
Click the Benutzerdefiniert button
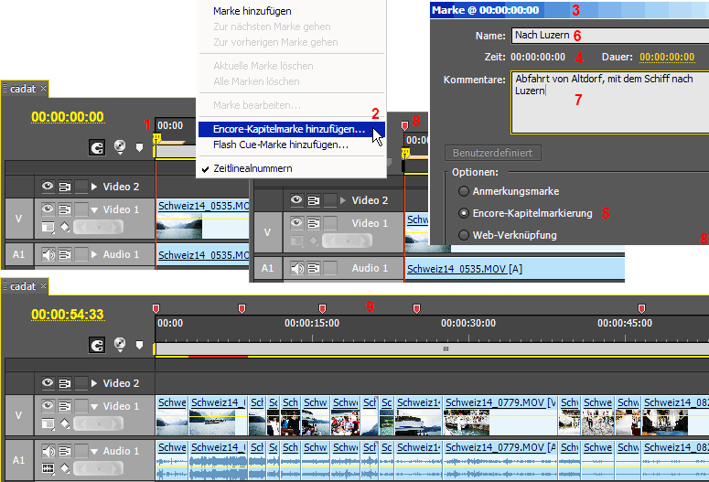coord(493,153)
